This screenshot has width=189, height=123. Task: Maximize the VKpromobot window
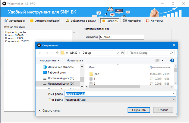point(173,4)
